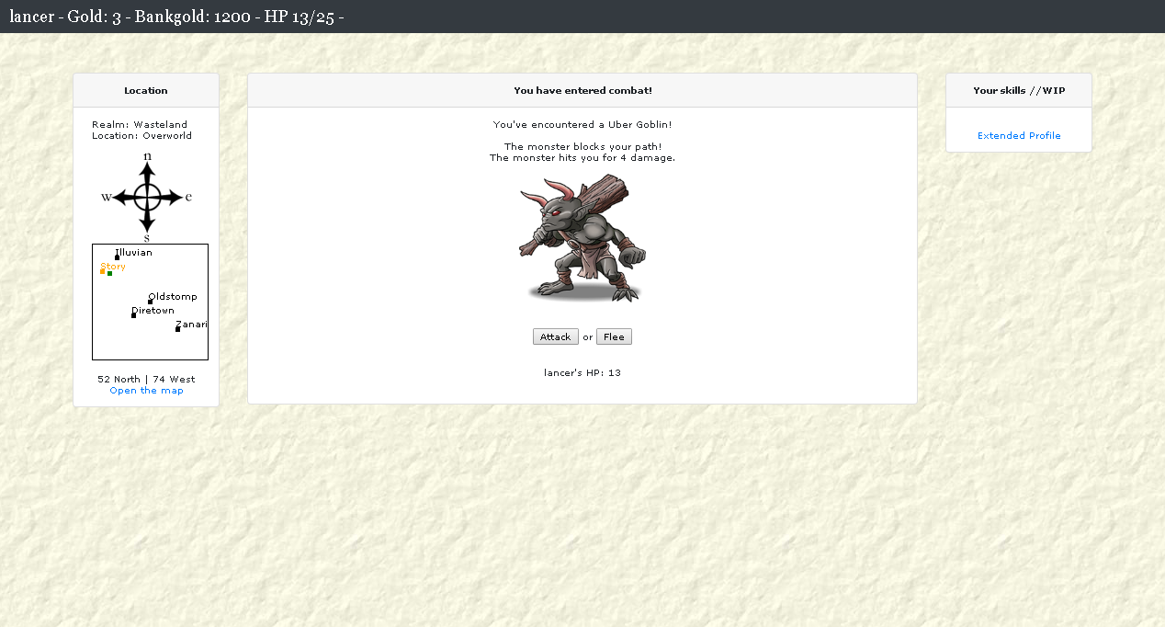Click the Zanari town marker on minimap
1165x627 pixels.
[177, 329]
